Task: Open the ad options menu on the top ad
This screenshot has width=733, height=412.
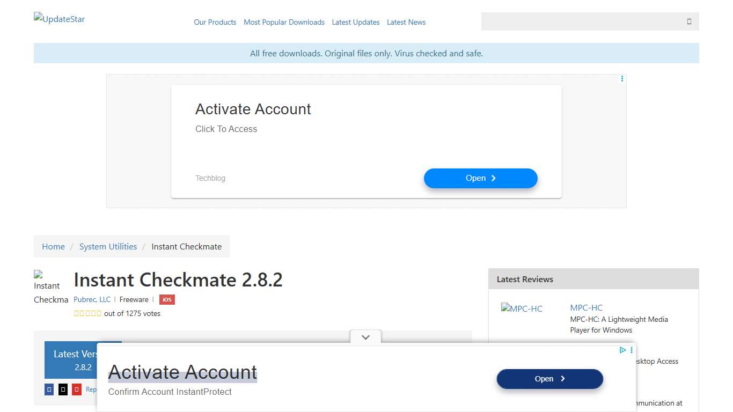Action: [x=621, y=78]
